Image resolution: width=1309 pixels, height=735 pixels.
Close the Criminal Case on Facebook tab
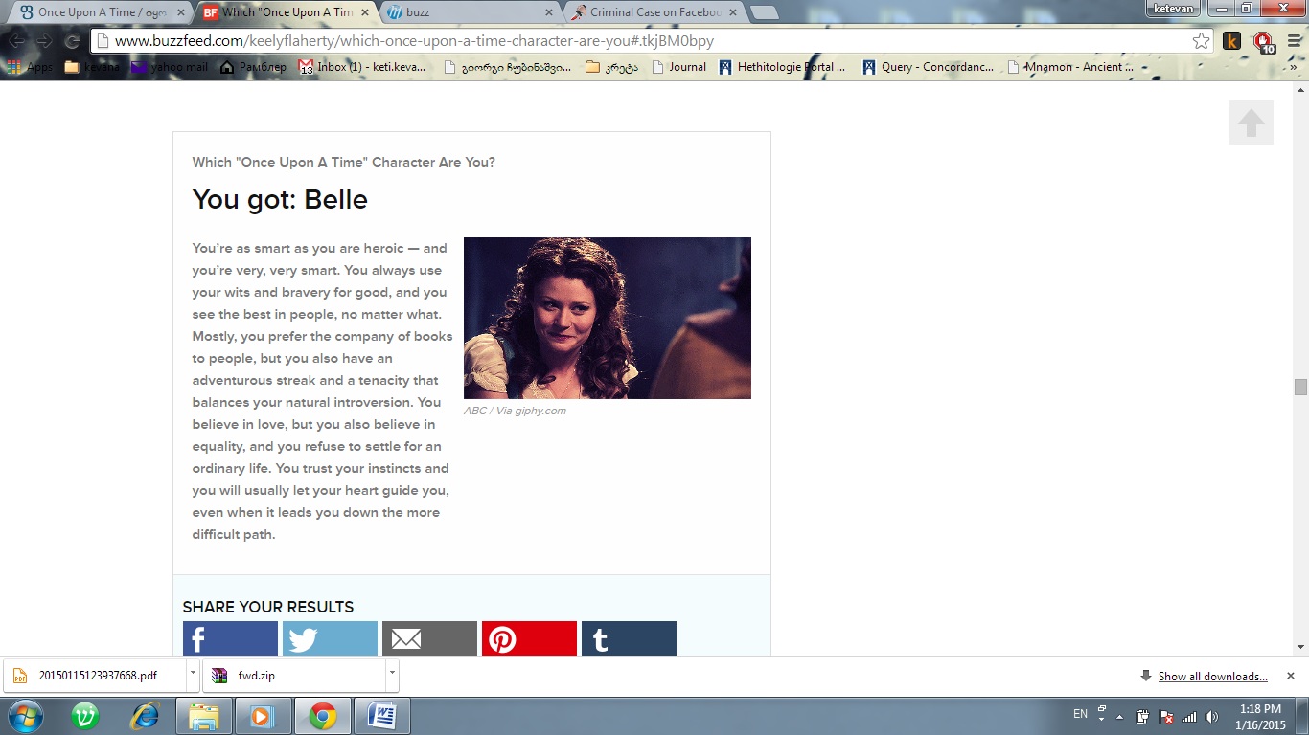tap(733, 12)
